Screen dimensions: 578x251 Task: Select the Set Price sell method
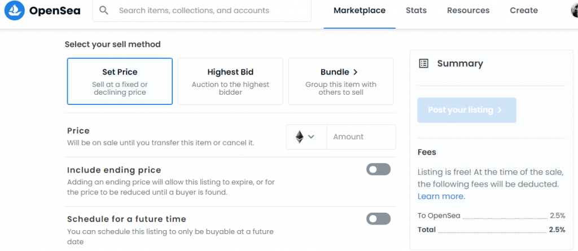[120, 81]
